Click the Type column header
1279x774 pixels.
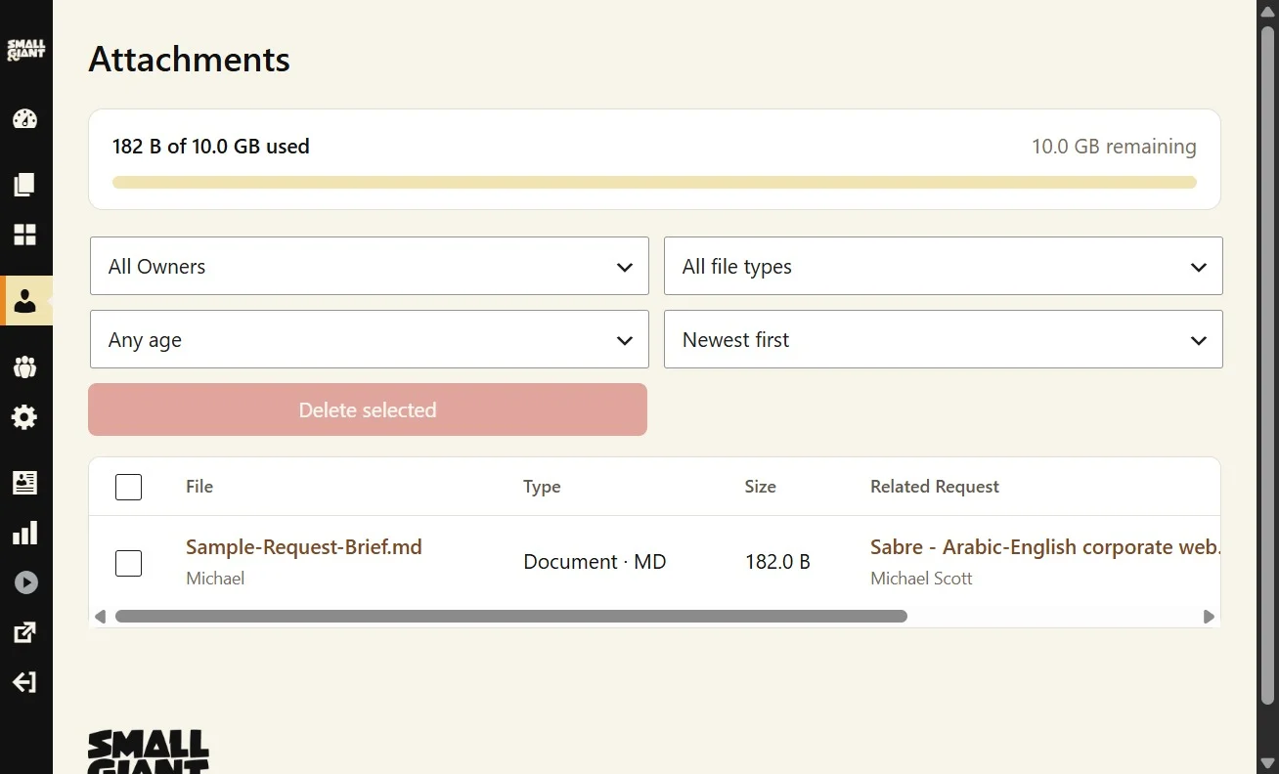click(542, 487)
